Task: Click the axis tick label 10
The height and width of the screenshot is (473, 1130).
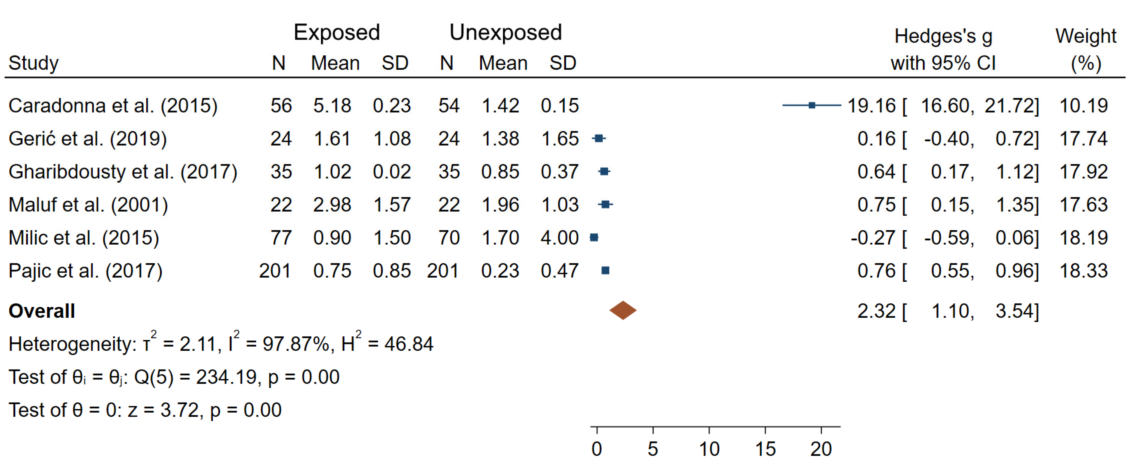Action: point(709,449)
